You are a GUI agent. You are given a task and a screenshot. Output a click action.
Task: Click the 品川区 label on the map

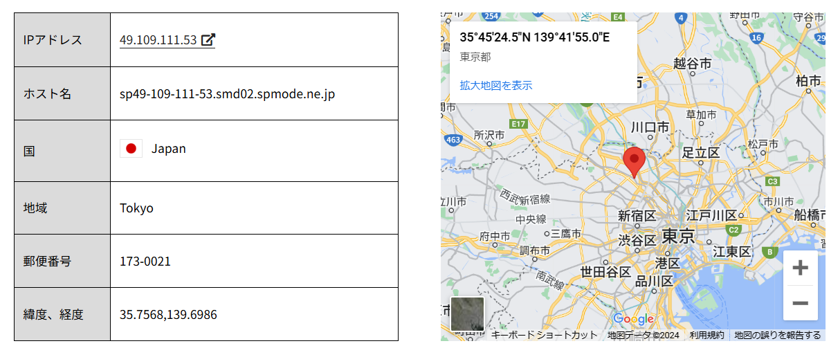coord(654,281)
